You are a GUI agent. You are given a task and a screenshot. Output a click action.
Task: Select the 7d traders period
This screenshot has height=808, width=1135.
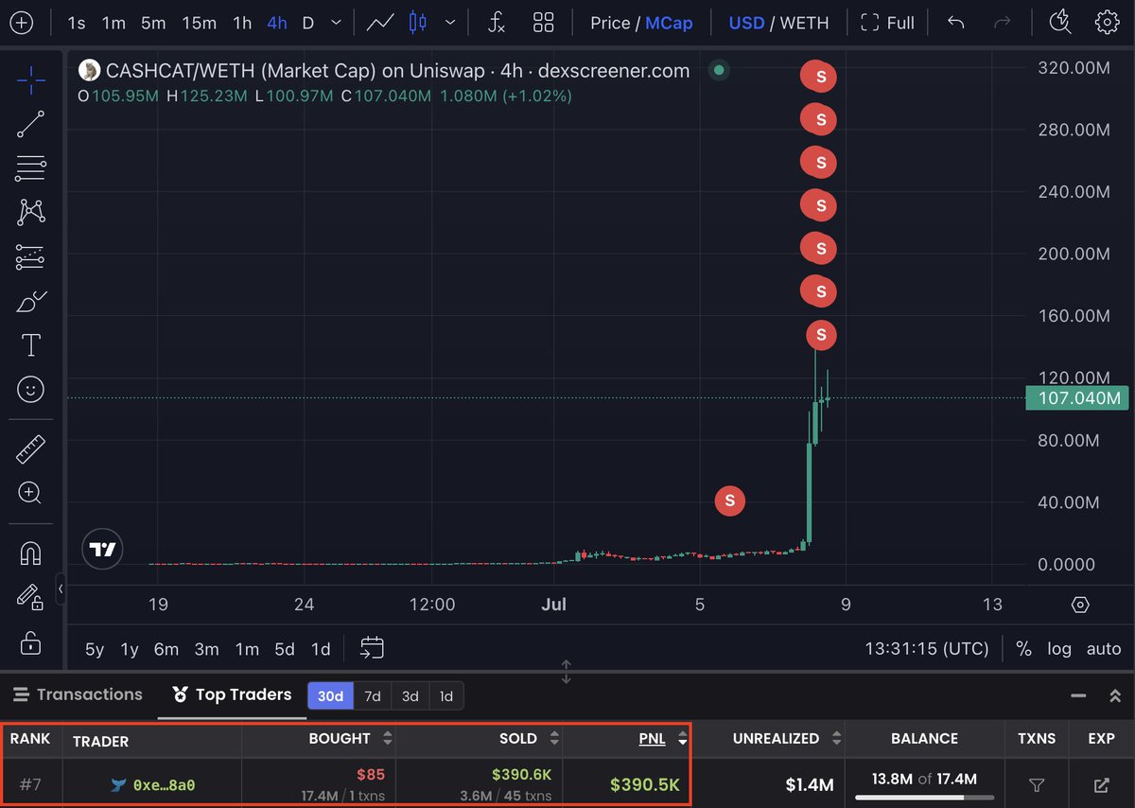click(373, 696)
